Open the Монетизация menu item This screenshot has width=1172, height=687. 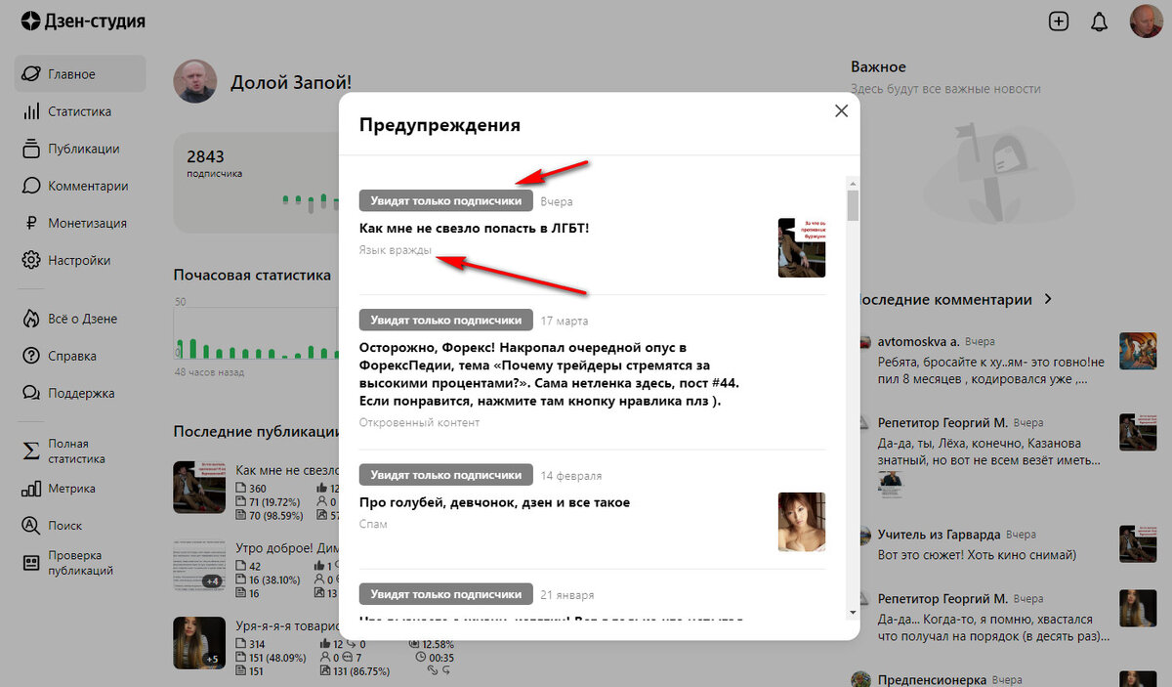point(80,223)
